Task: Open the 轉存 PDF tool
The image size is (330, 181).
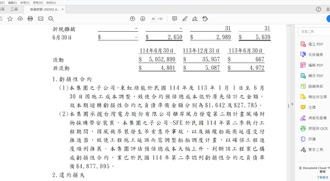Action: [312, 76]
